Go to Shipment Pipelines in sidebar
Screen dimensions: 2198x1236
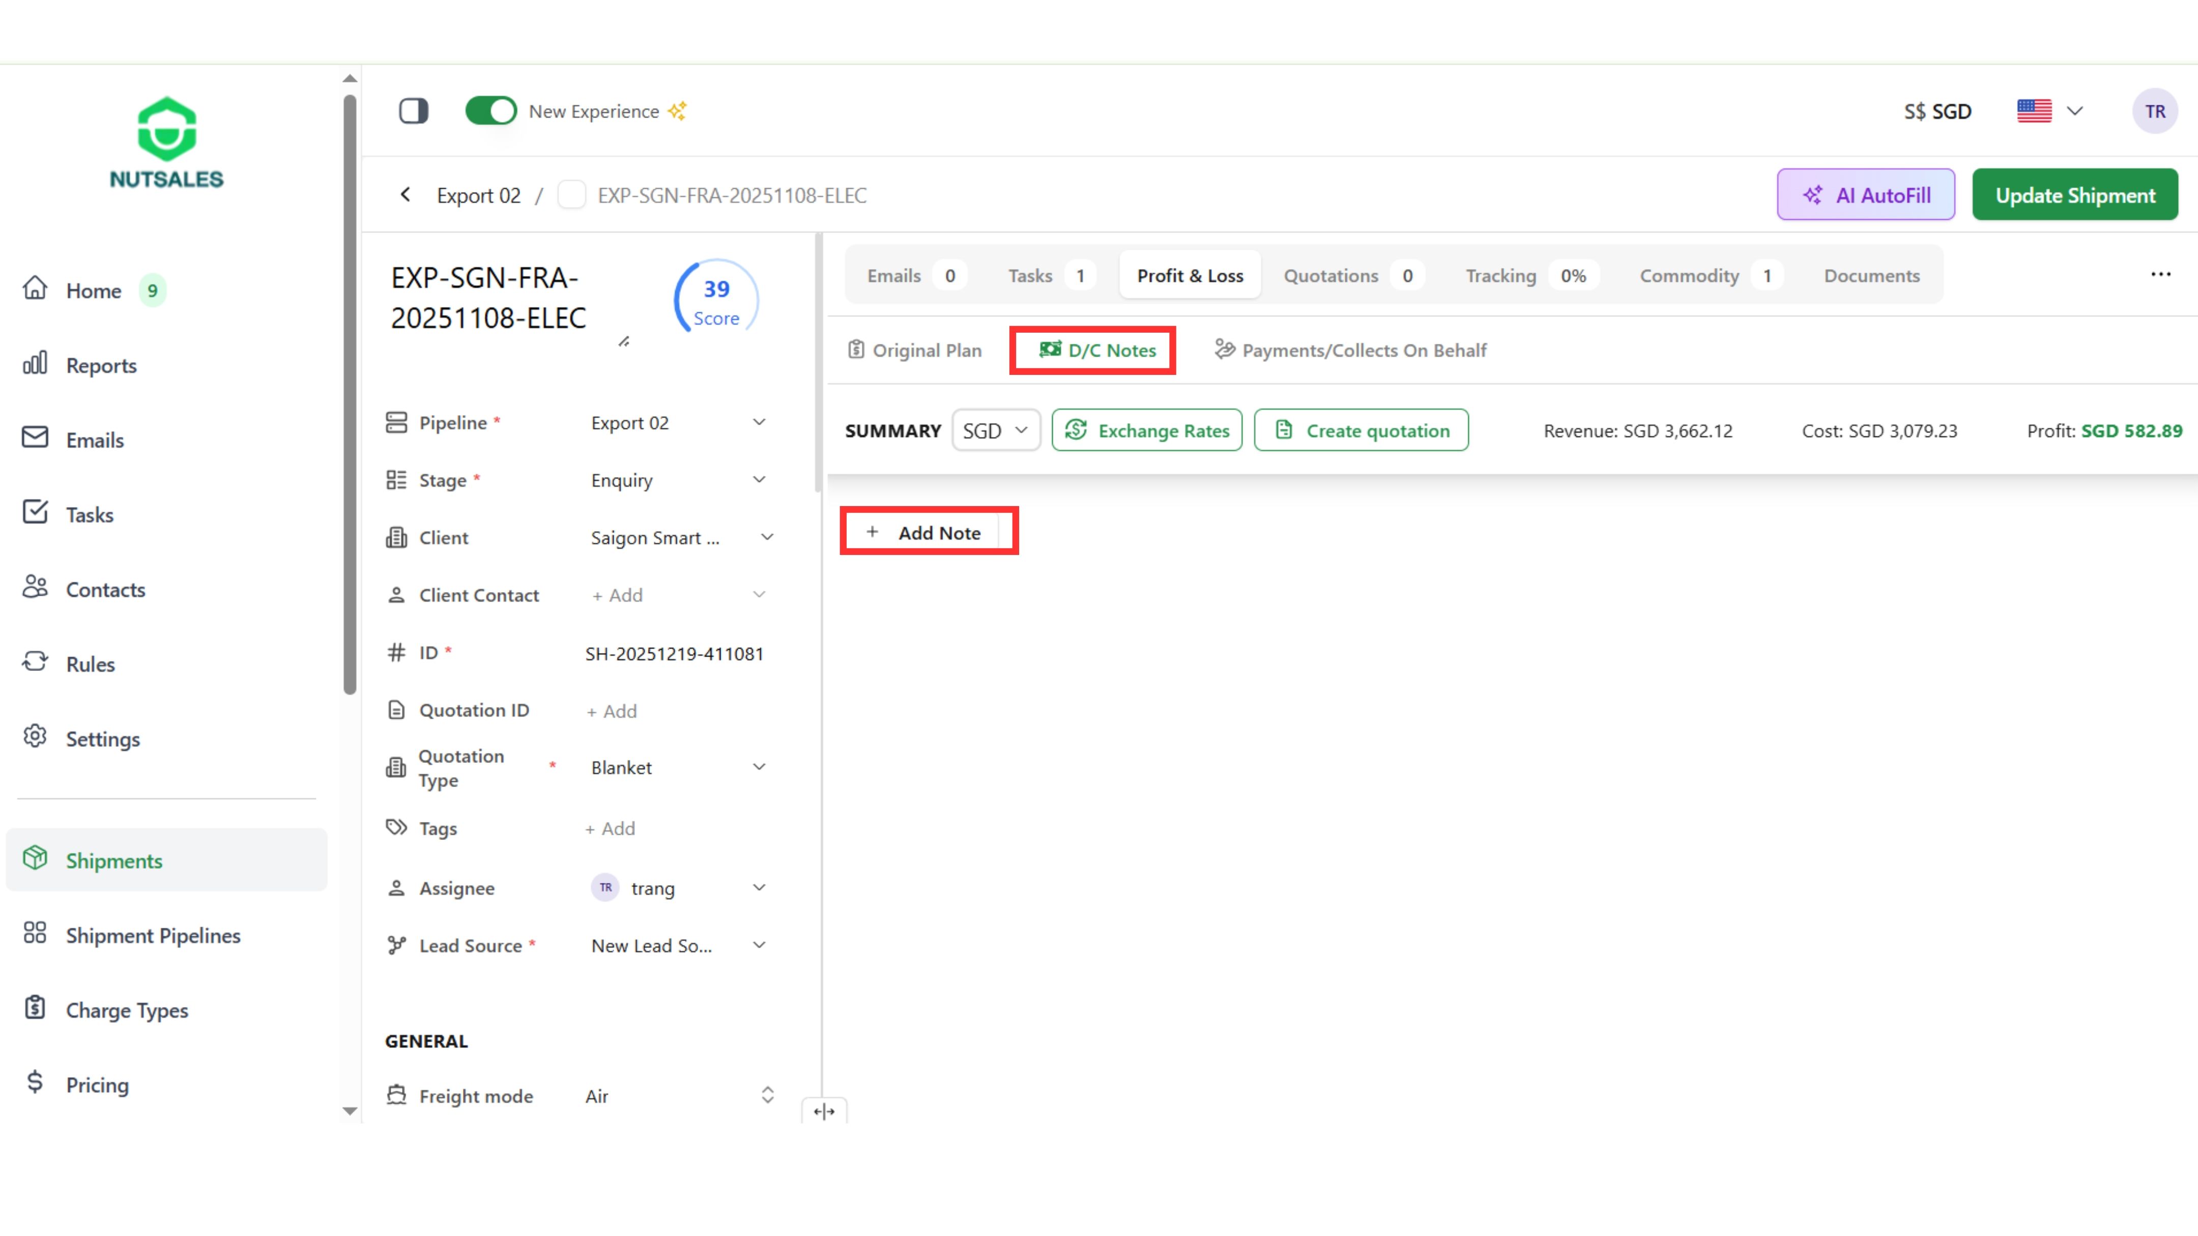[153, 935]
